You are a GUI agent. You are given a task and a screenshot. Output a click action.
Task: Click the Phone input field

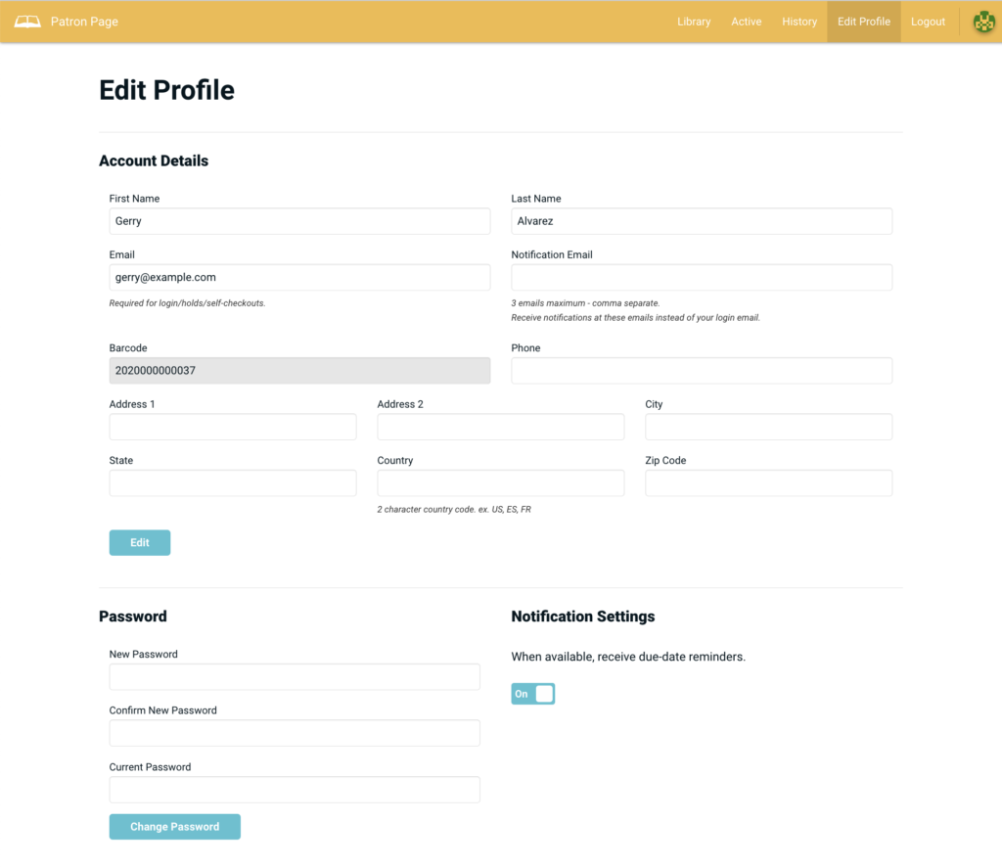coord(702,371)
